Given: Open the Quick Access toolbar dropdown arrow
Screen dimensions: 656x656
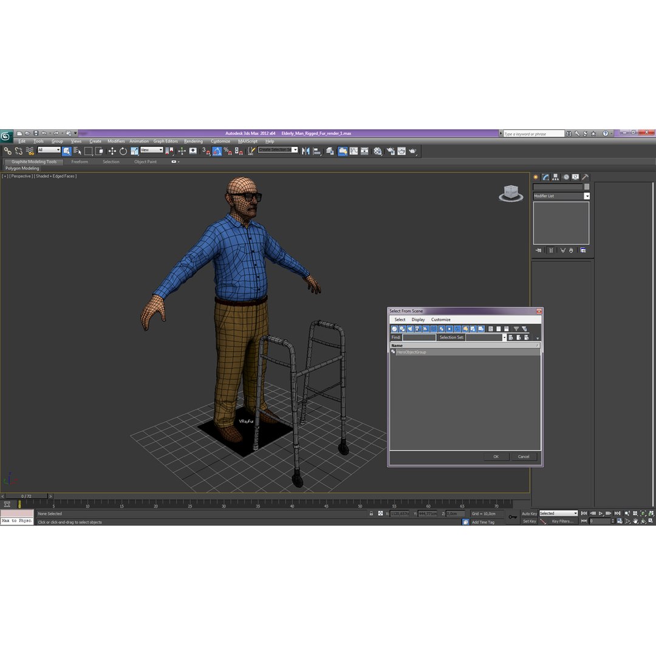Looking at the screenshot, I should point(76,134).
